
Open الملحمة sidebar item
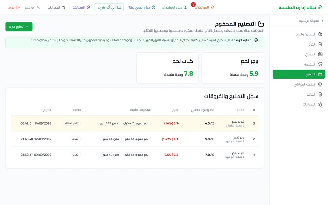(x=299, y=64)
